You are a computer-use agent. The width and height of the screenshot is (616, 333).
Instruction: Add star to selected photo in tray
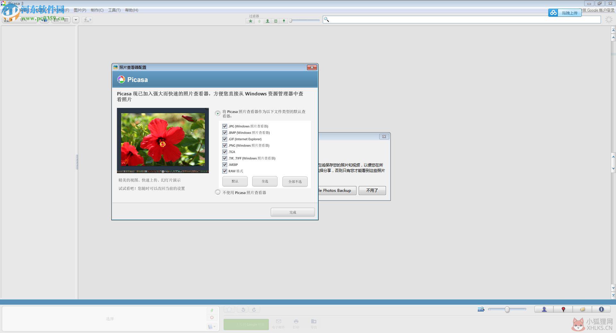229,309
